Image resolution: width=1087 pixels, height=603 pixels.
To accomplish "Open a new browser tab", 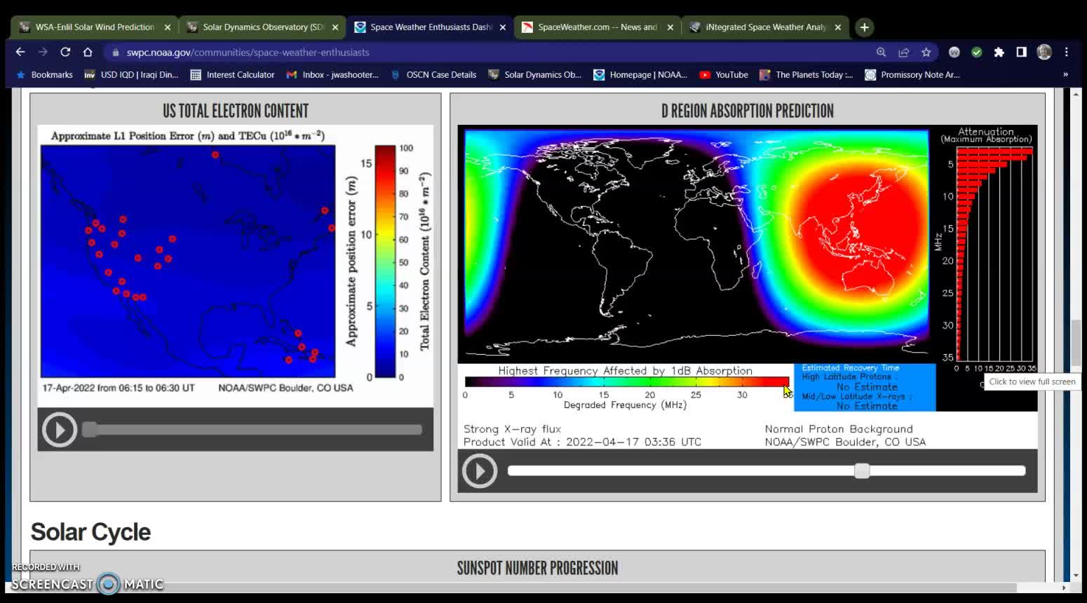I will point(865,27).
